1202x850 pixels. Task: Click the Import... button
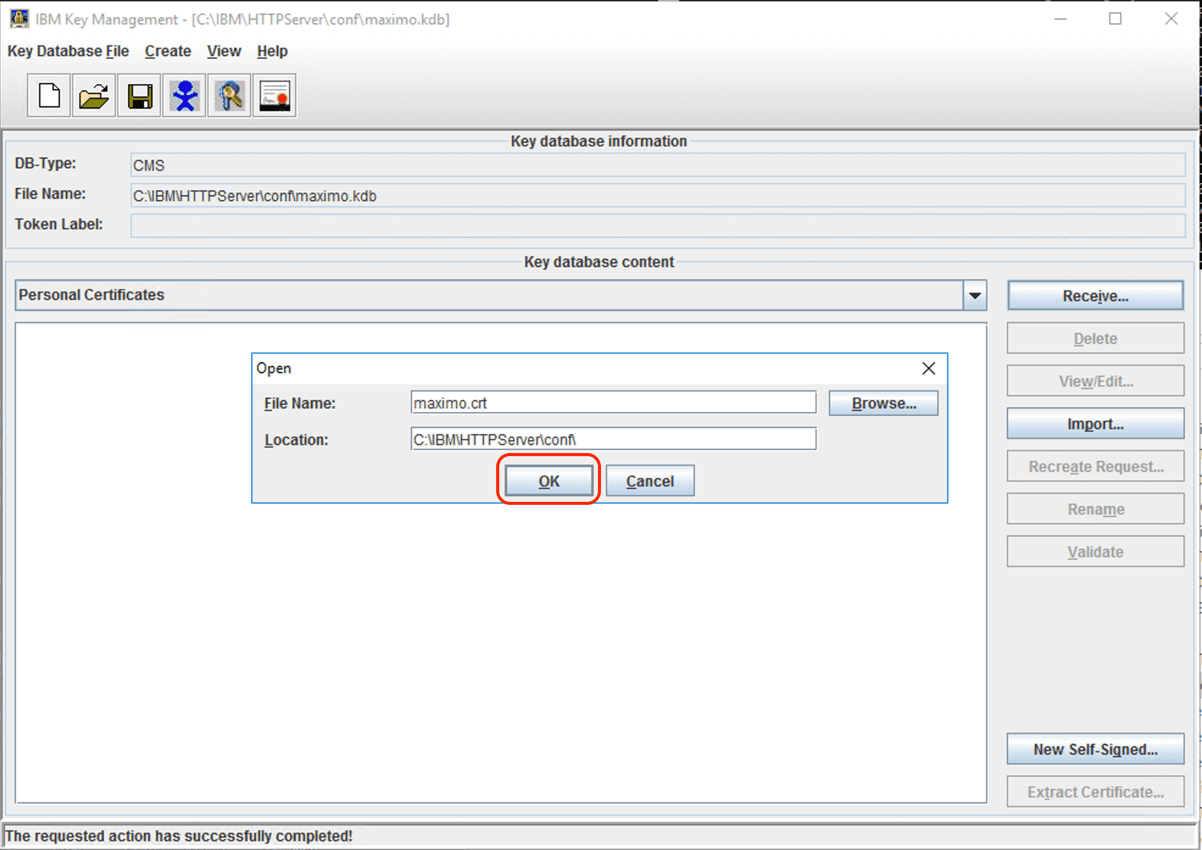tap(1095, 424)
